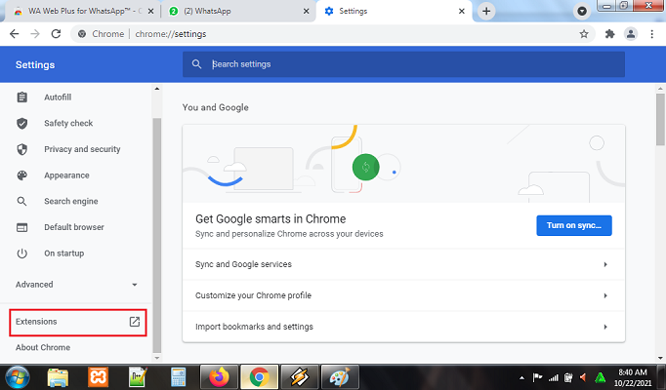Open the Paint taskbar icon

point(340,377)
